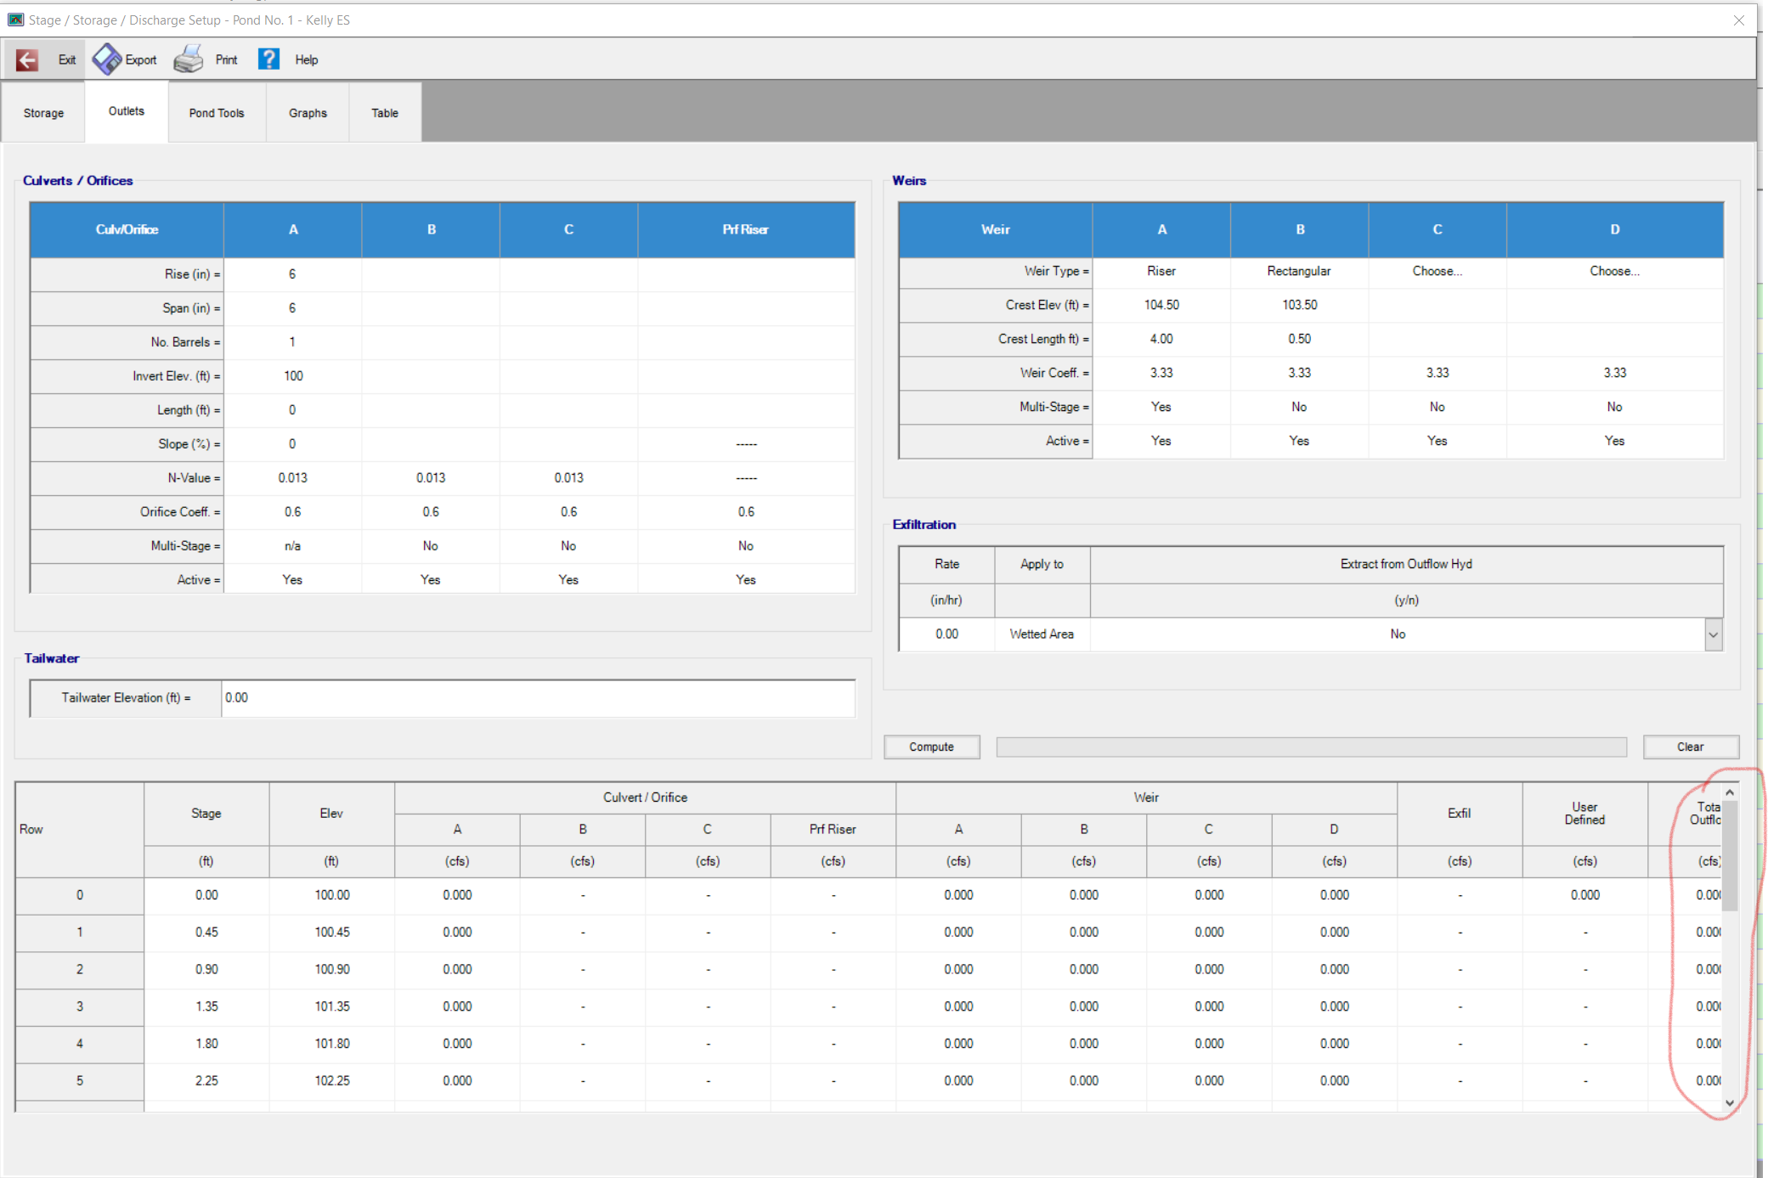The image size is (1768, 1178).
Task: Click the red Exit arrow icon
Action: (27, 59)
